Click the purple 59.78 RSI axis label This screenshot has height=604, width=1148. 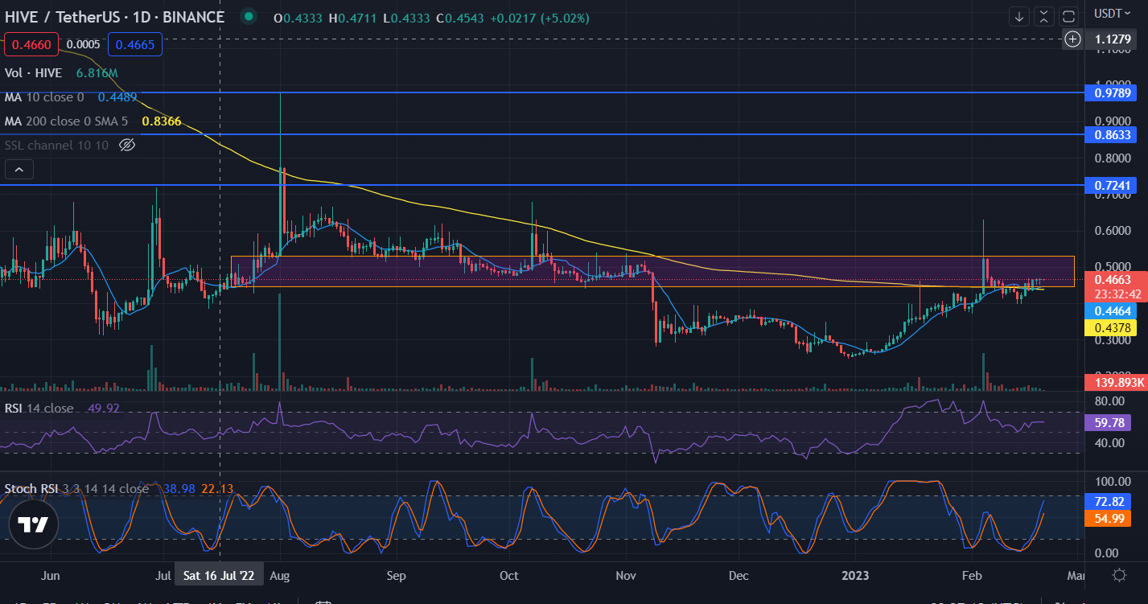[1108, 421]
